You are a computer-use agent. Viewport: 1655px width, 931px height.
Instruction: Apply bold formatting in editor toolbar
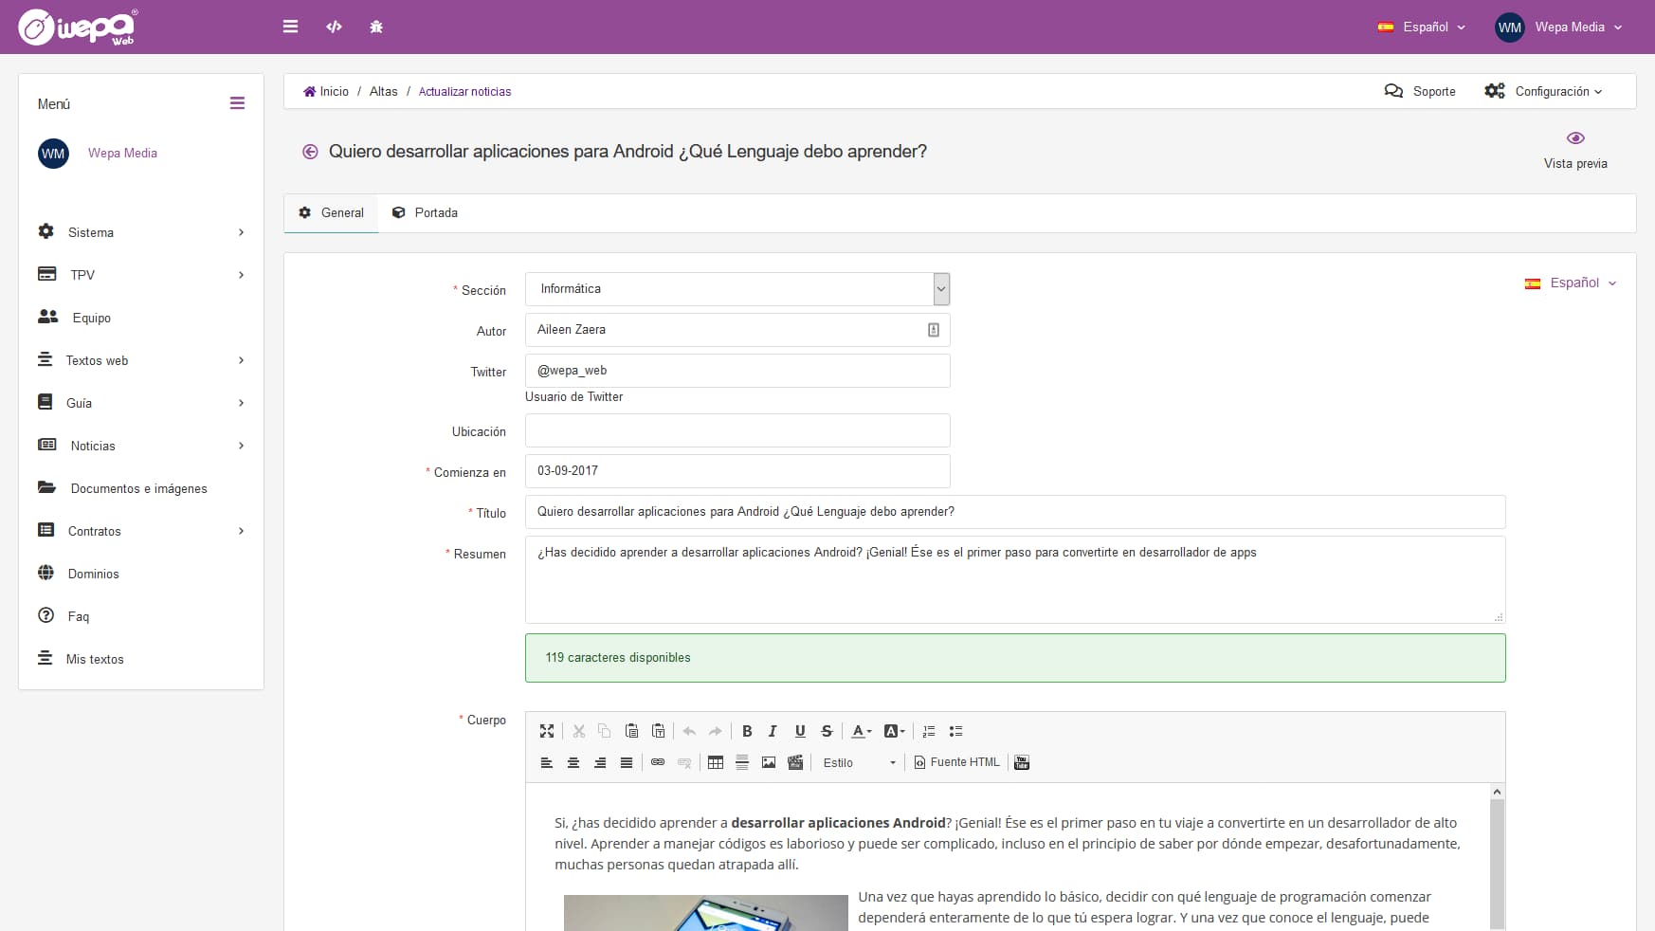tap(747, 731)
